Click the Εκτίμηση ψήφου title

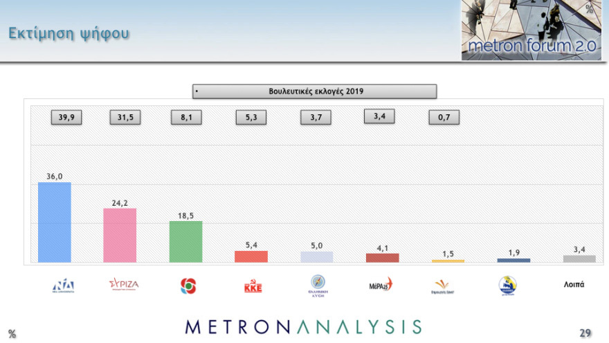(x=69, y=34)
